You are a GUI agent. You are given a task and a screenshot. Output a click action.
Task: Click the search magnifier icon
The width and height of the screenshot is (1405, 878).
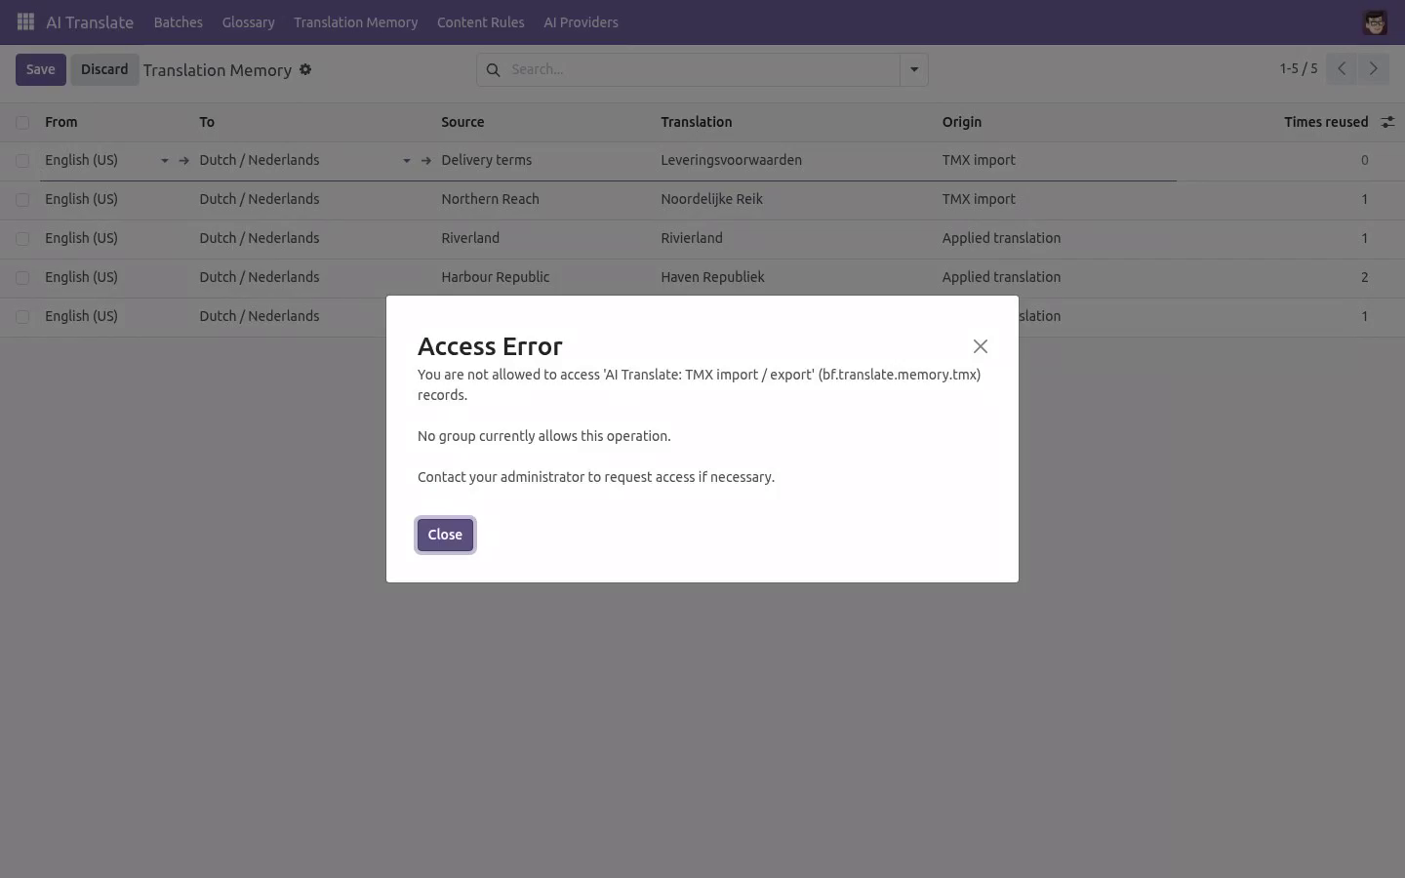tap(493, 69)
